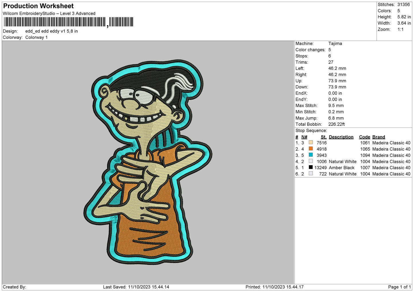Click the Colors value '5' in header
Viewport: 414px width, 292px height.
[x=399, y=11]
